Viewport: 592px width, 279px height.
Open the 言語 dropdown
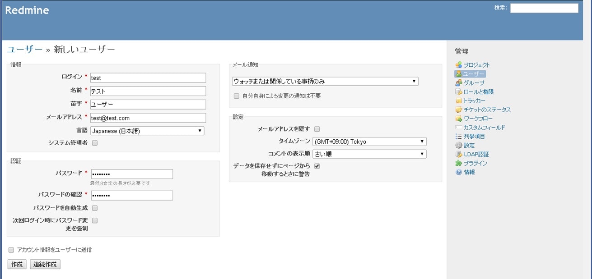click(x=148, y=131)
